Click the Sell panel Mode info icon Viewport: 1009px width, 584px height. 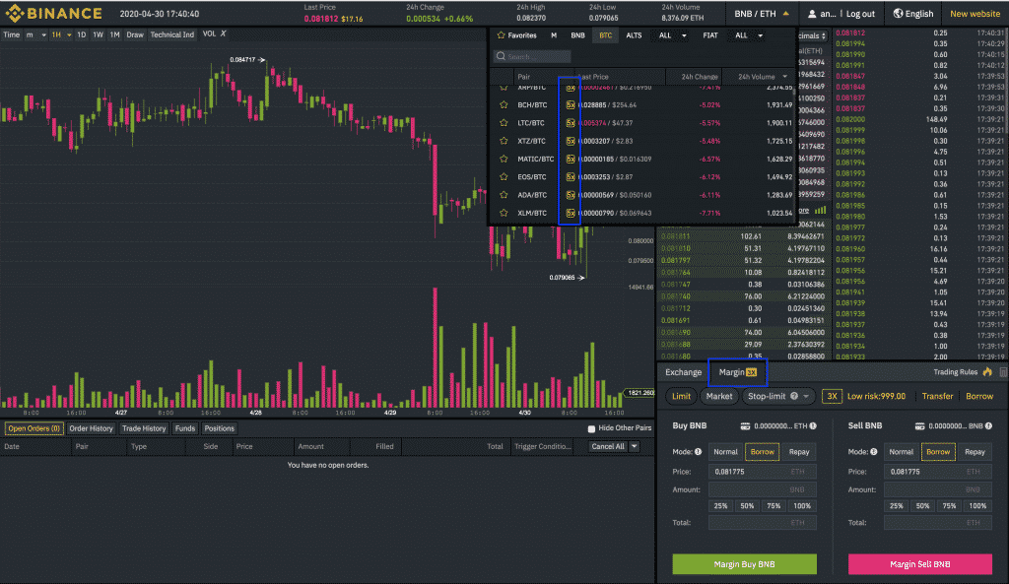(x=874, y=451)
